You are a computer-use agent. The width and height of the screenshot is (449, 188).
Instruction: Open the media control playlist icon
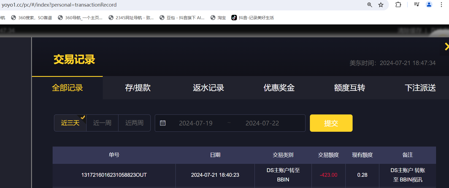[x=416, y=4]
